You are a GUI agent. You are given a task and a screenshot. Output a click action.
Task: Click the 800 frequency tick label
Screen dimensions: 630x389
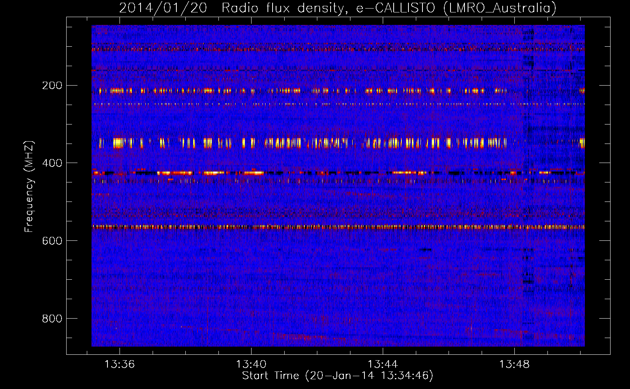[x=52, y=319]
